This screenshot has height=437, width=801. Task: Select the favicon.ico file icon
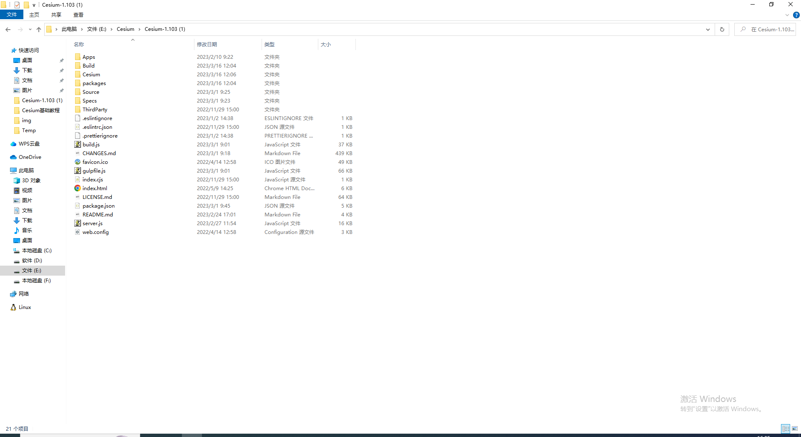pyautogui.click(x=78, y=162)
